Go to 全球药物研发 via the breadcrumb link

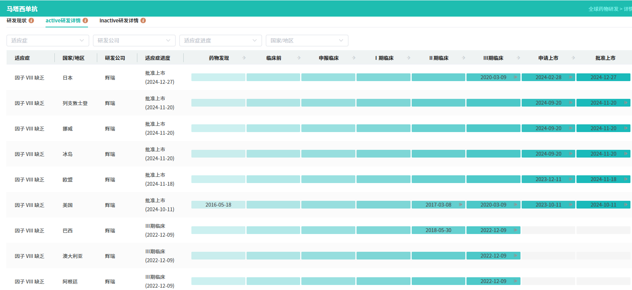(x=603, y=9)
